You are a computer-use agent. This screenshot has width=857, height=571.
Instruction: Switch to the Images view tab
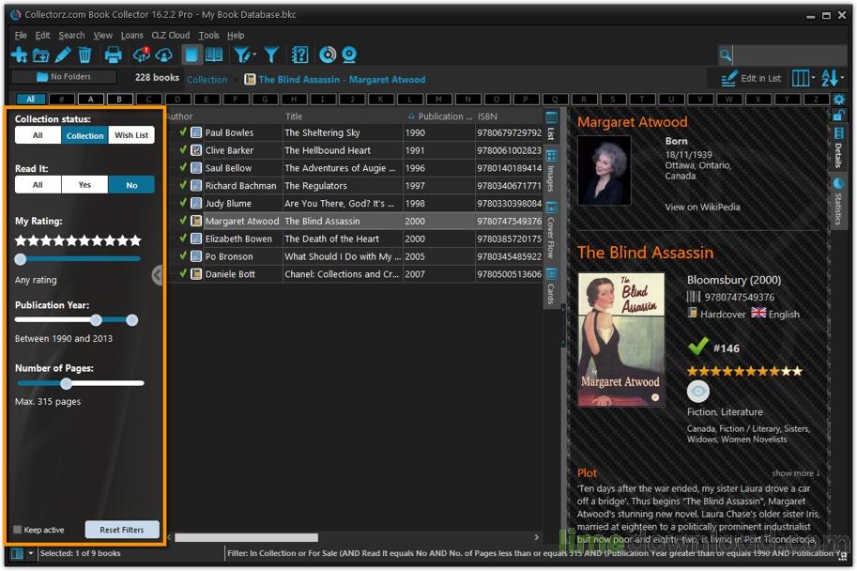(551, 171)
